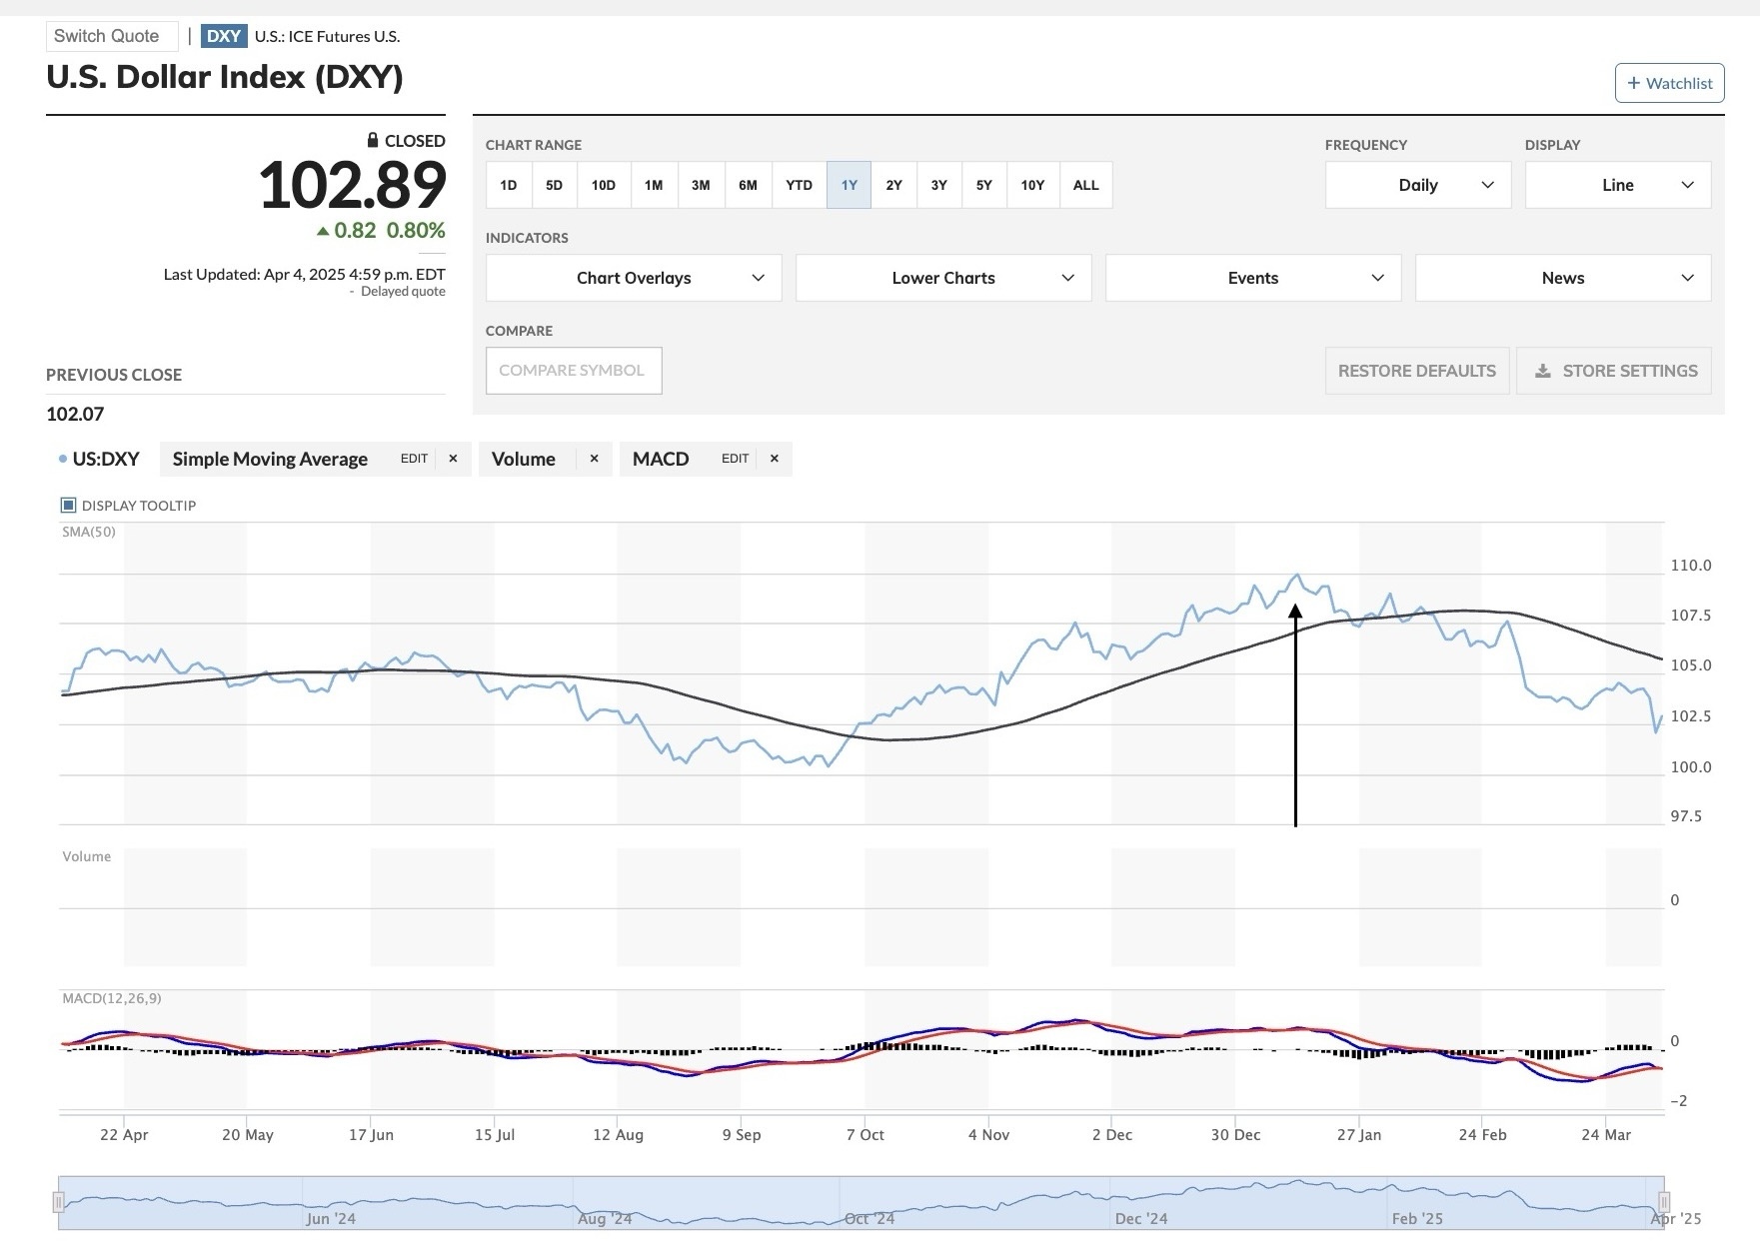
Task: Click the plus Watchlist button
Action: coord(1670,83)
